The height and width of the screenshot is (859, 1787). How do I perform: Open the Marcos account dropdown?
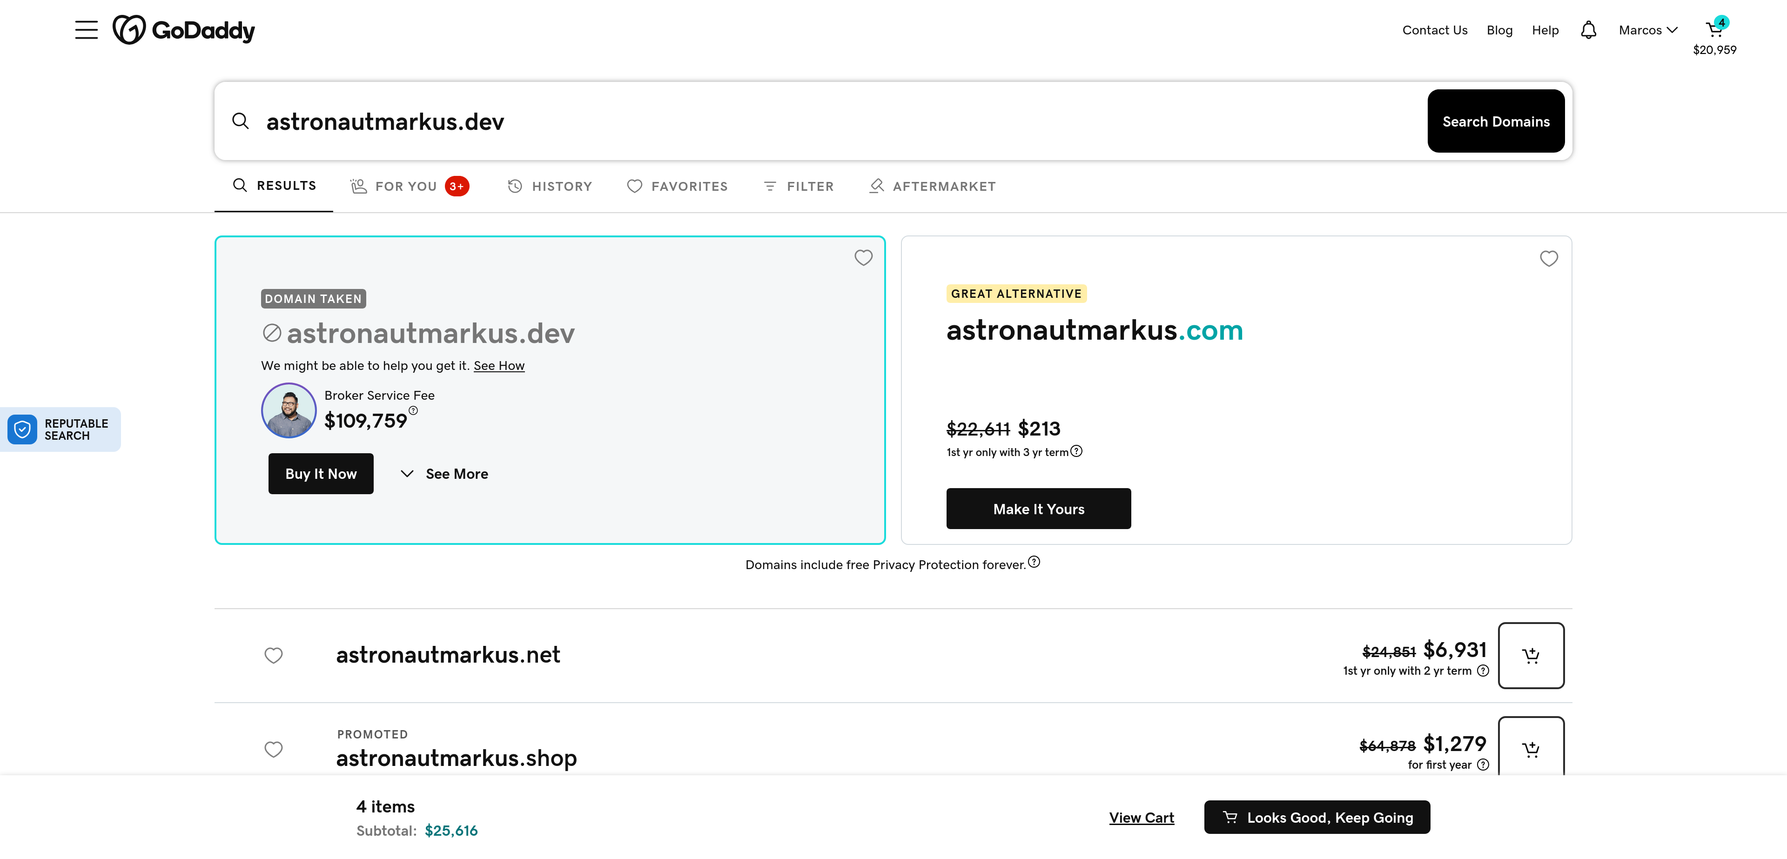pos(1647,30)
